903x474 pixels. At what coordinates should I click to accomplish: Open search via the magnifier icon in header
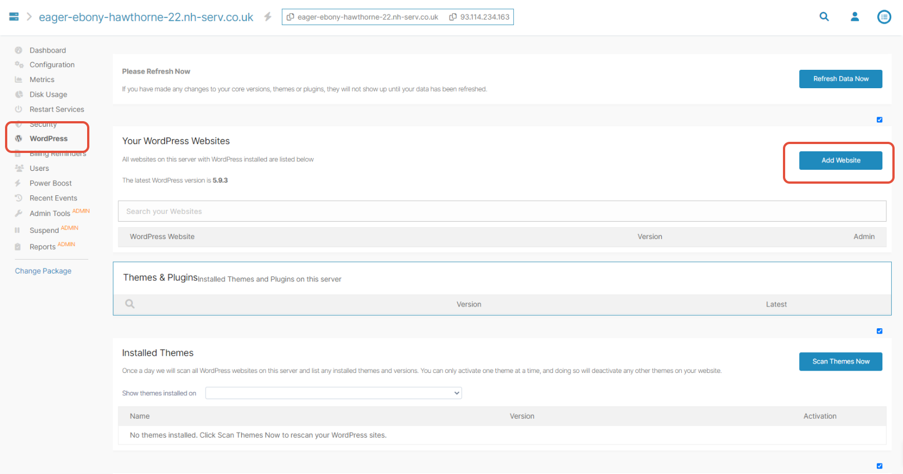824,17
